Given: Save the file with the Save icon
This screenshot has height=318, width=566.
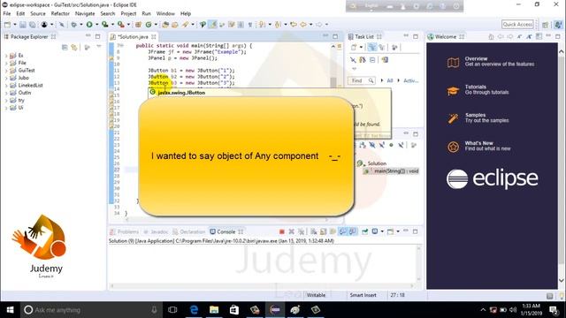Looking at the screenshot, I should [23, 25].
